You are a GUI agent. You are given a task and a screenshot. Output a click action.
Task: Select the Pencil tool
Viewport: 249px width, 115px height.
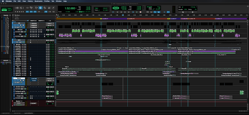coord(53,8)
